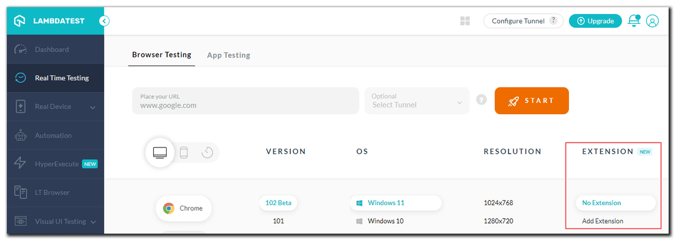Open the notifications bell

pos(633,21)
